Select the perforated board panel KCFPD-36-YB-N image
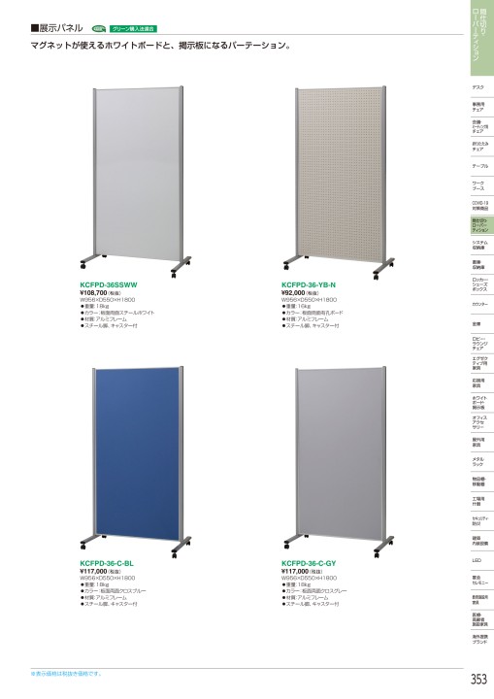494x699 pixels. 339,182
